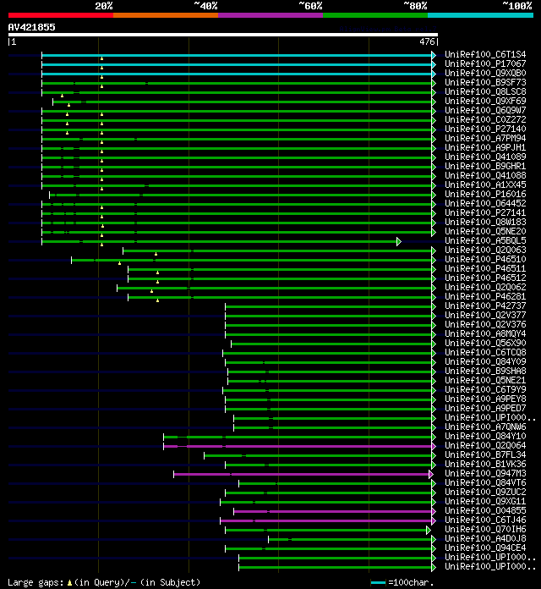Click the UniRef100_A7PM94 label
The width and height of the screenshot is (541, 589).
[485, 139]
